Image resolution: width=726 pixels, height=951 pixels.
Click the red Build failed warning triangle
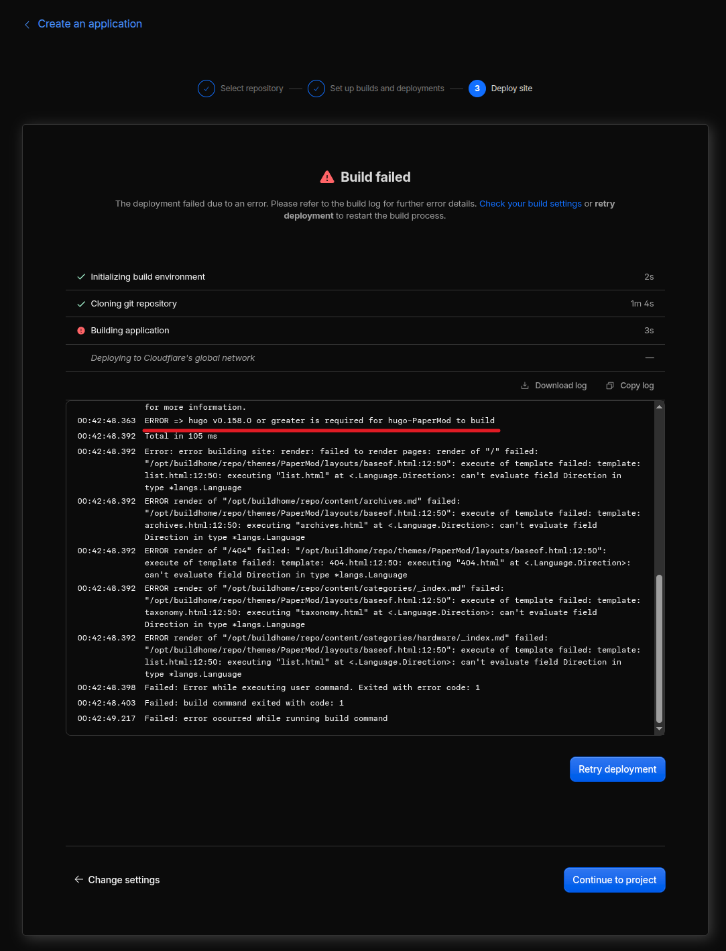pos(327,177)
